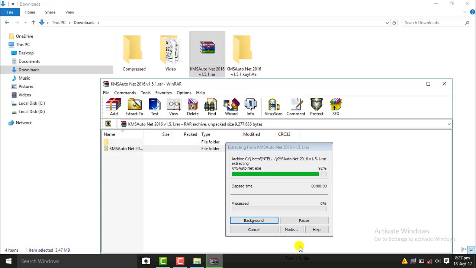Screen dimensions: 476x268
Task: Click the Find binoculars icon
Action: tap(212, 107)
